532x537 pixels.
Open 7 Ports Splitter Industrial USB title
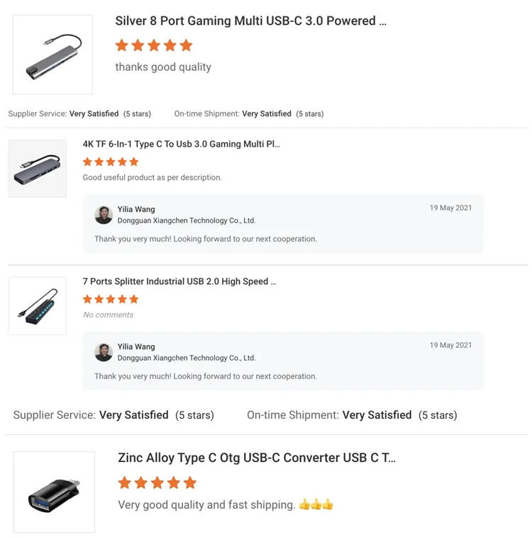[x=179, y=281]
